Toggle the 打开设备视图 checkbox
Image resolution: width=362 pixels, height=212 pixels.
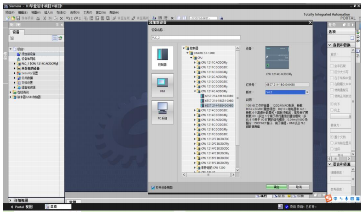click(x=153, y=188)
